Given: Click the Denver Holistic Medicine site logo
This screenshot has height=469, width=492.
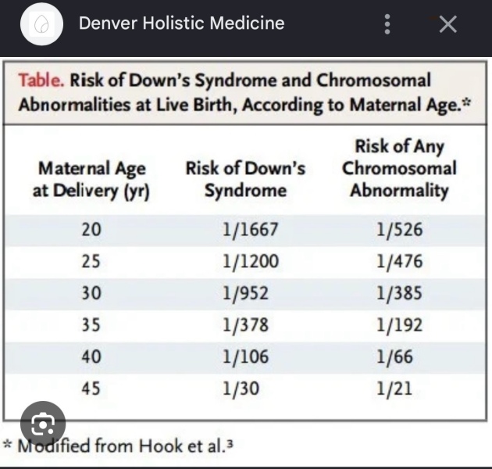Looking at the screenshot, I should (x=41, y=24).
